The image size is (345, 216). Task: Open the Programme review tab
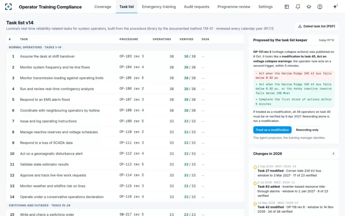(234, 7)
